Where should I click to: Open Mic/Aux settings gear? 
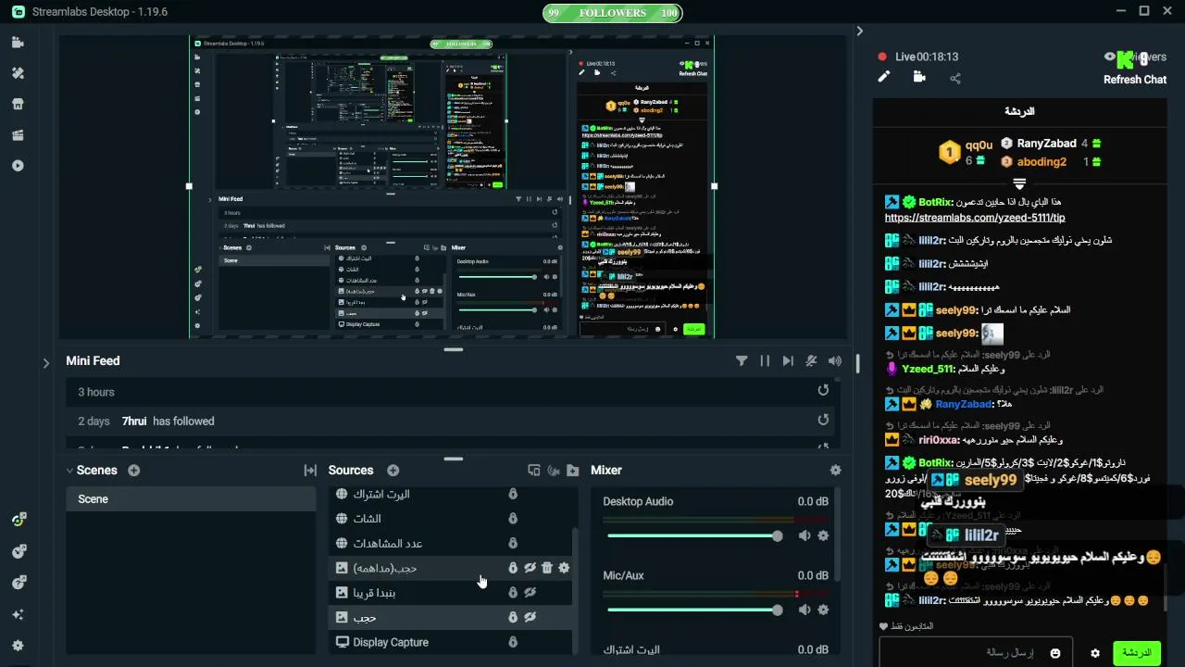823,610
